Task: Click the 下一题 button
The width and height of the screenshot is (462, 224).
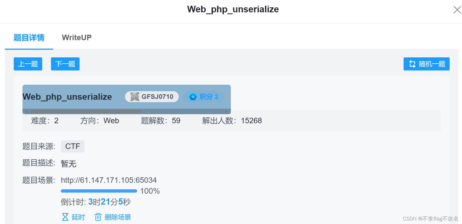Action: (x=65, y=64)
